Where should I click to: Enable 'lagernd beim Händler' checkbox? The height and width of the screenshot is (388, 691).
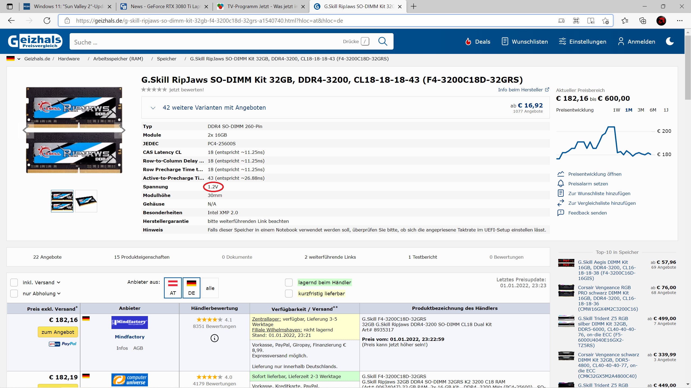[x=289, y=282]
